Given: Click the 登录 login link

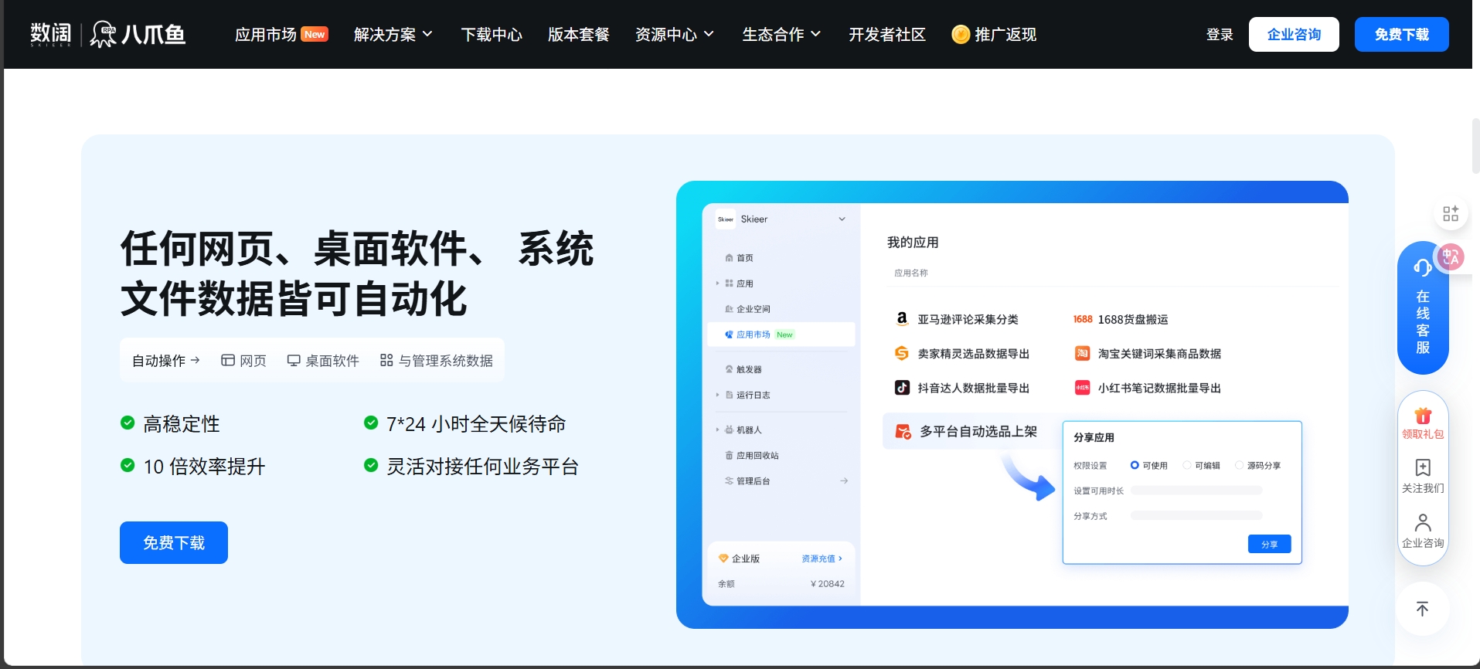Looking at the screenshot, I should pyautogui.click(x=1220, y=34).
